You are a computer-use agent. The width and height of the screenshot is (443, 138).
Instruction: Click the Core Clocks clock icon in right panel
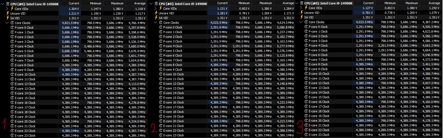tap(306, 22)
